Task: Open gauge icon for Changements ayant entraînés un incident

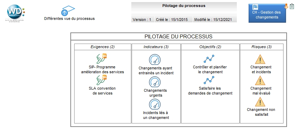Action: click(x=155, y=60)
